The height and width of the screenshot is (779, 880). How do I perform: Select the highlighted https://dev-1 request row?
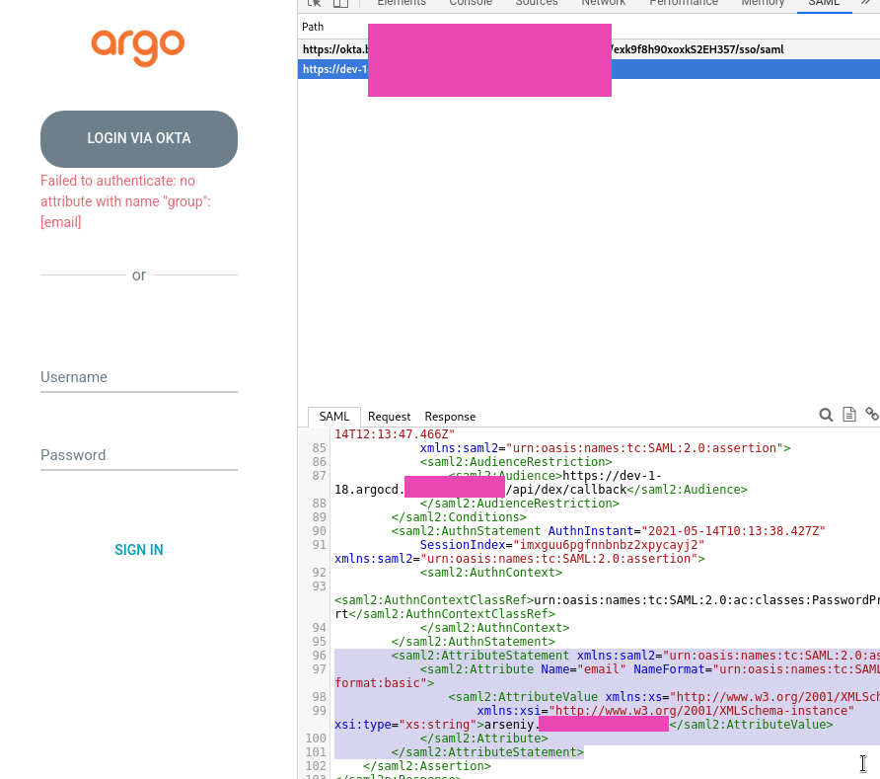tap(588, 69)
